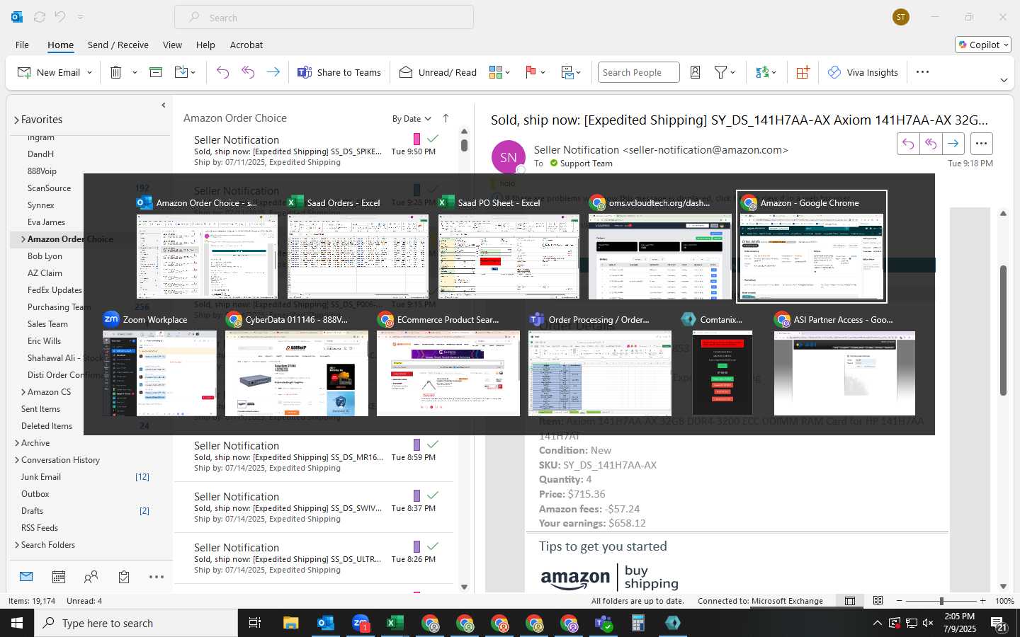Click the Forward arrow in ribbon
The height and width of the screenshot is (637, 1020).
pos(273,72)
